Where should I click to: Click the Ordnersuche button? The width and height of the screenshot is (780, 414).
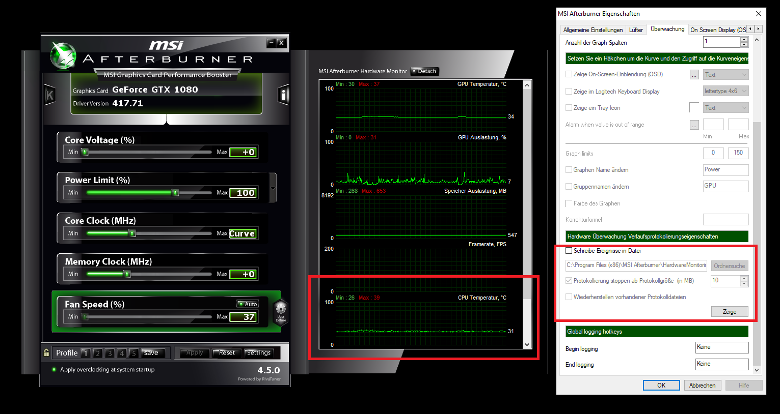(x=730, y=266)
